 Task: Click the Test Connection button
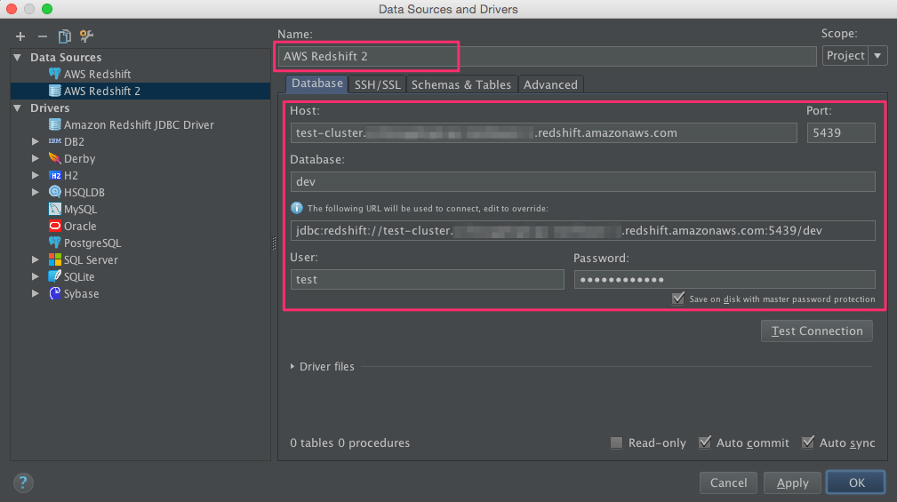[816, 331]
